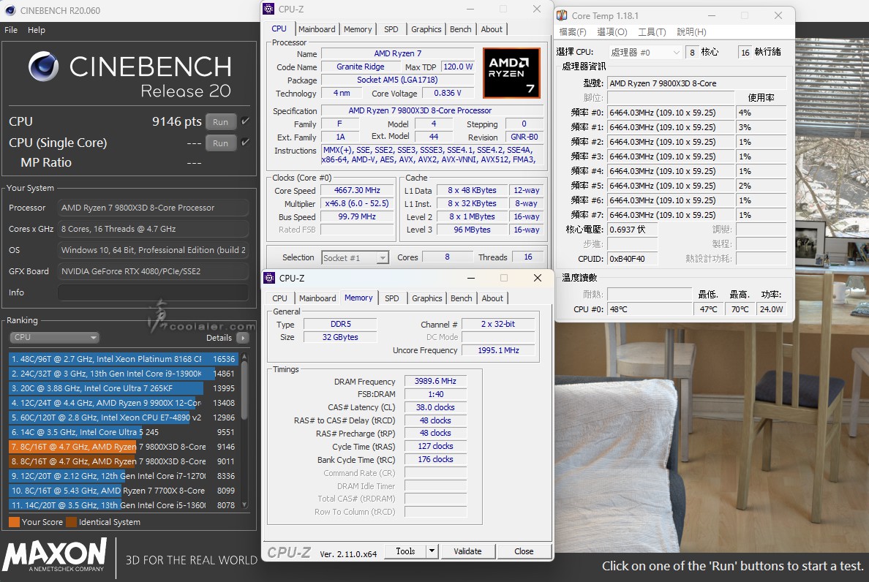This screenshot has height=582, width=869.
Task: Click the CPU-Z icon in lower window title bar
Action: (269, 278)
